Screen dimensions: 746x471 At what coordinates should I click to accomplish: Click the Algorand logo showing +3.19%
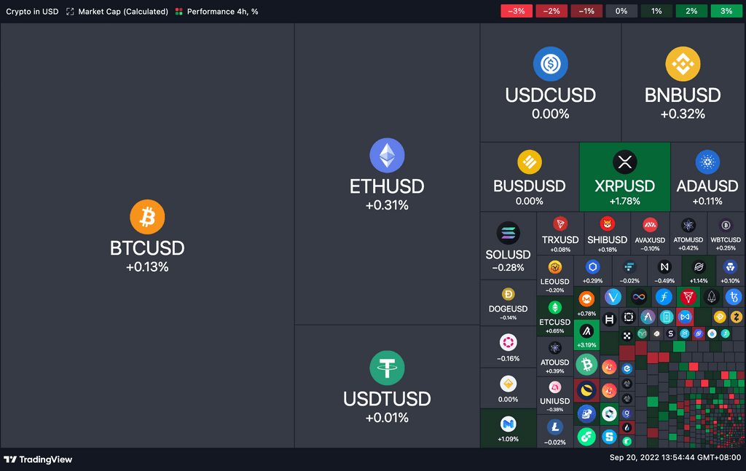coord(586,331)
